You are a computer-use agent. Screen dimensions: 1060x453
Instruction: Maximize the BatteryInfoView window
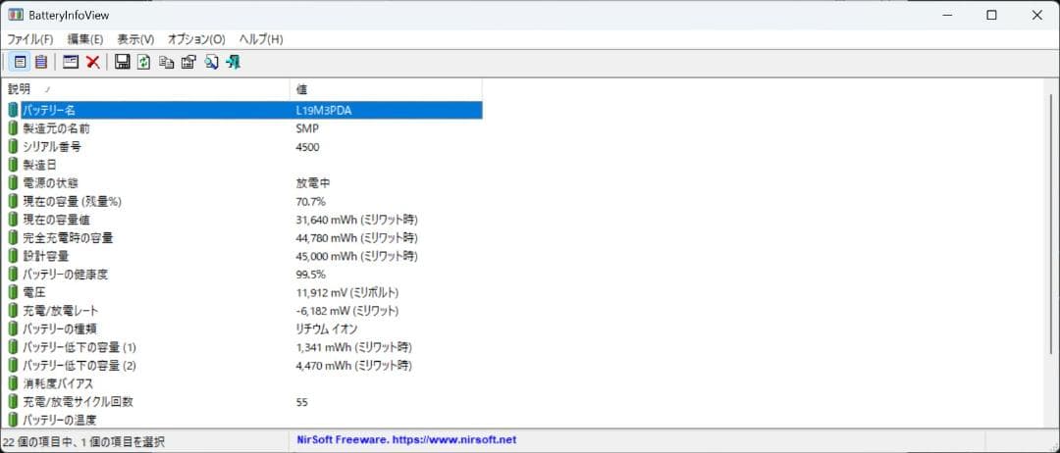click(991, 15)
